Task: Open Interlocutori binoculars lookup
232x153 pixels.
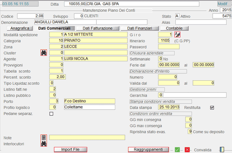Action: (x=44, y=144)
